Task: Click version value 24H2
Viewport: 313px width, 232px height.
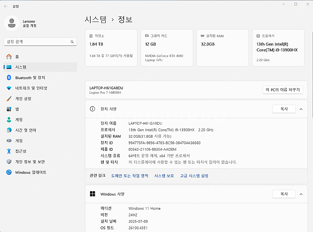Action: point(133,215)
